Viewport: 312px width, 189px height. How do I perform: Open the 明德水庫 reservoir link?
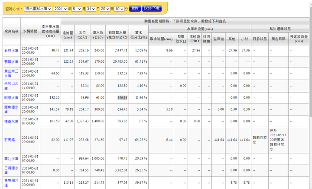(x=11, y=98)
